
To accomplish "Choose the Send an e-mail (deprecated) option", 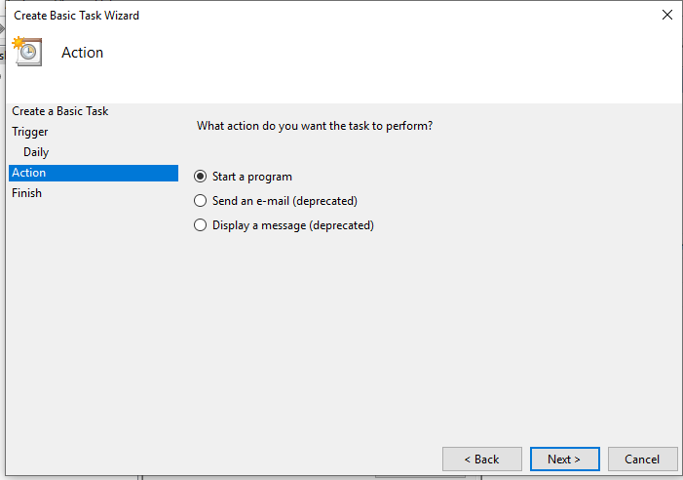I will click(201, 201).
